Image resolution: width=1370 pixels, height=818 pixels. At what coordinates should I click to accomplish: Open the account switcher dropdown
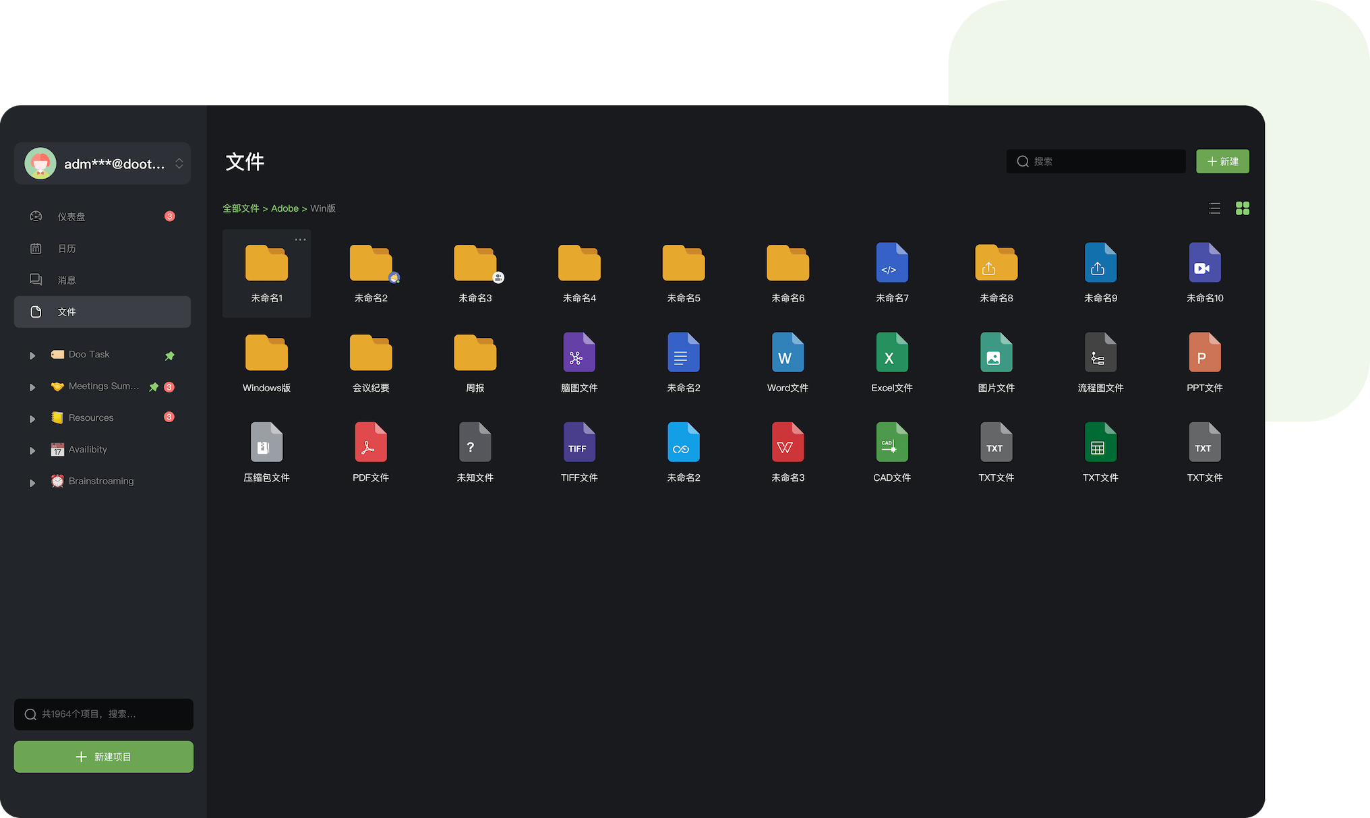pos(179,164)
